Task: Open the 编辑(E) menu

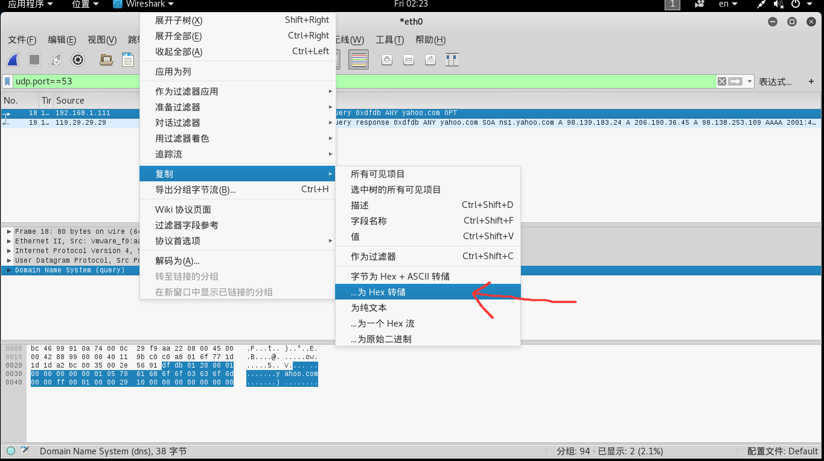Action: [62, 40]
